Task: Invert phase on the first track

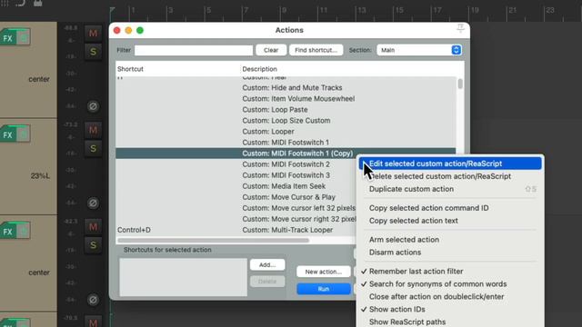Action: point(93,106)
